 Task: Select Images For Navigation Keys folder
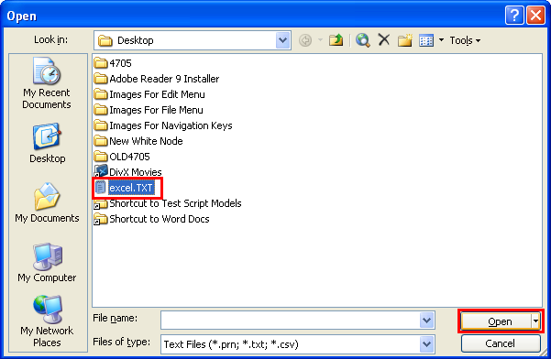click(x=163, y=125)
